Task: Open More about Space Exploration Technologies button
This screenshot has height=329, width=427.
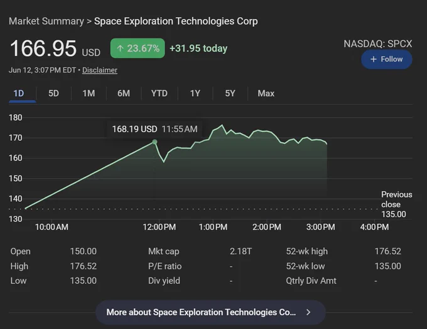Action: pyautogui.click(x=210, y=313)
